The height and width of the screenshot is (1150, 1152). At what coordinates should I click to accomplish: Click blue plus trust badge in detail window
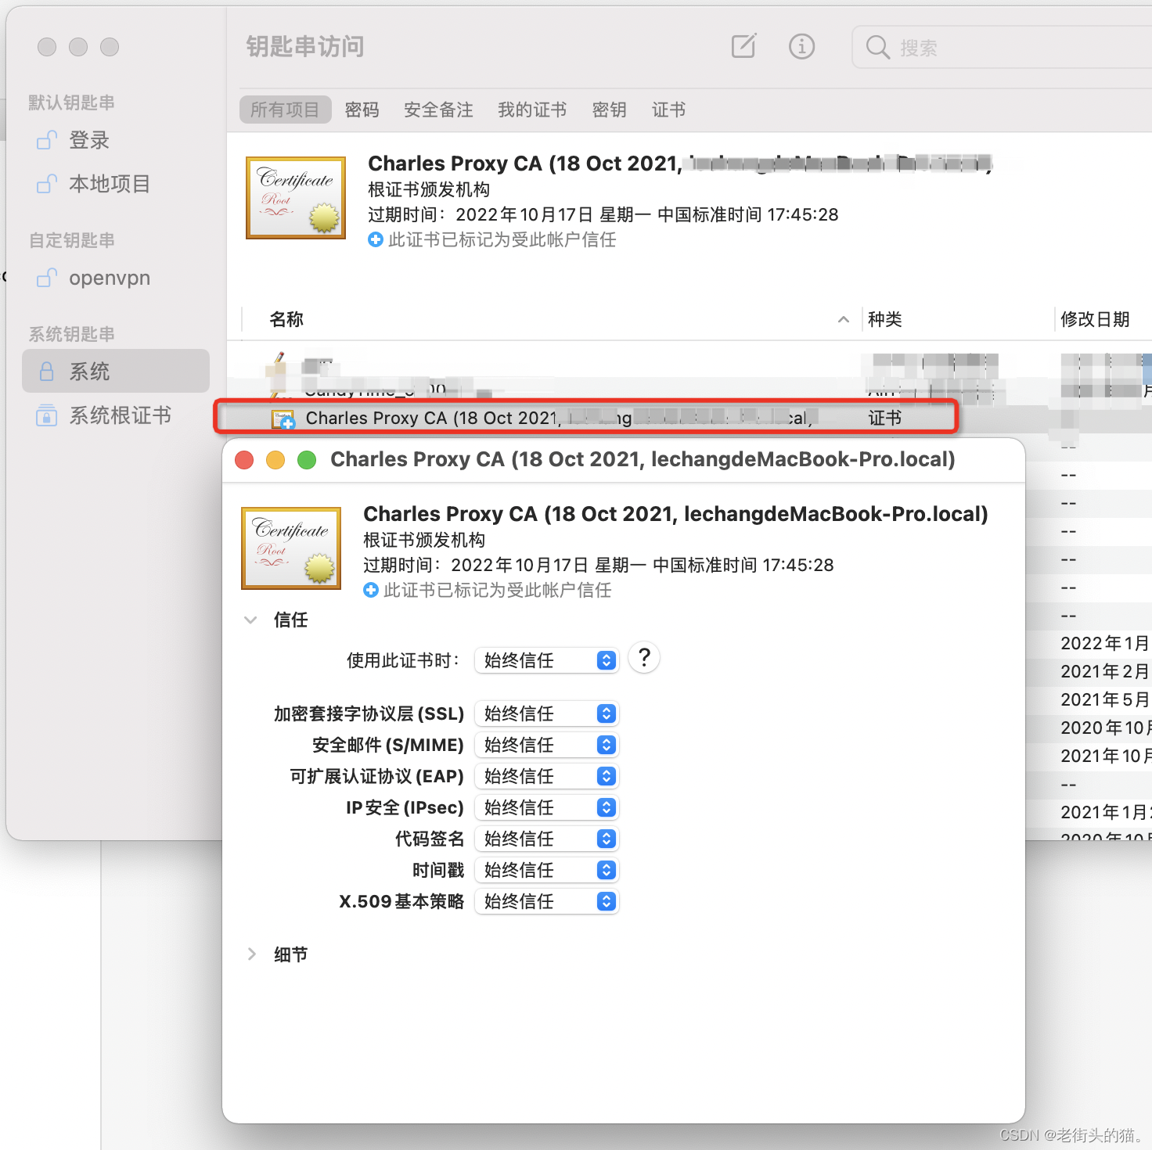point(371,590)
